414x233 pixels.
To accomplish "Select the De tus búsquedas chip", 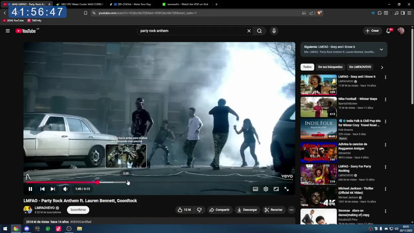I will (x=330, y=67).
